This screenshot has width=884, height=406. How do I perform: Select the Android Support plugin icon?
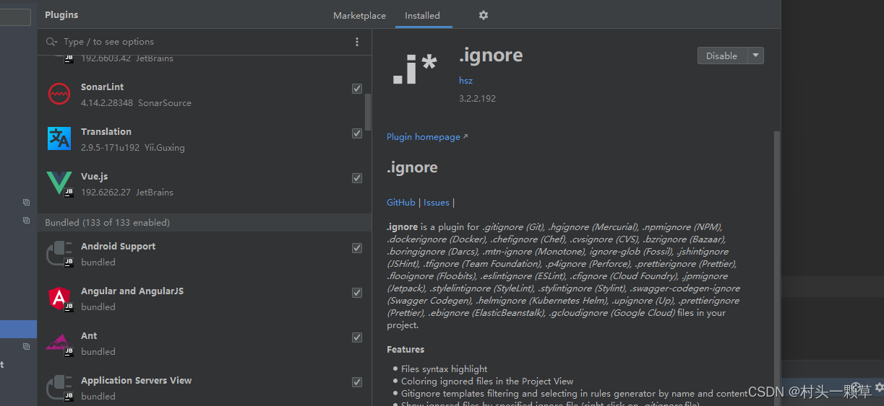59,254
